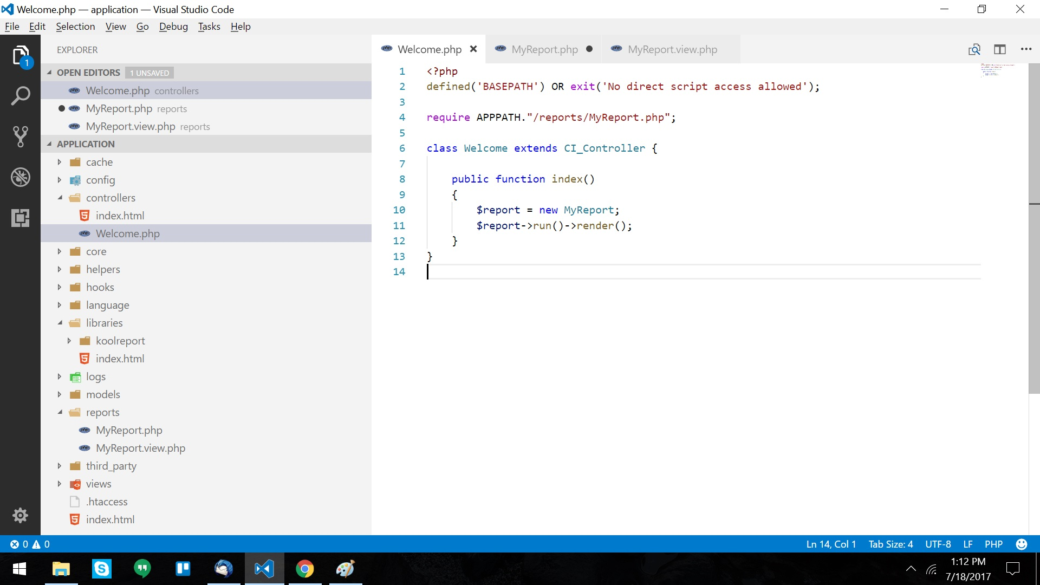The image size is (1040, 585).
Task: Click the feedback smiley icon
Action: tap(1022, 544)
